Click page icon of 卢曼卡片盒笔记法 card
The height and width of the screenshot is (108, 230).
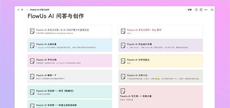[32, 31]
